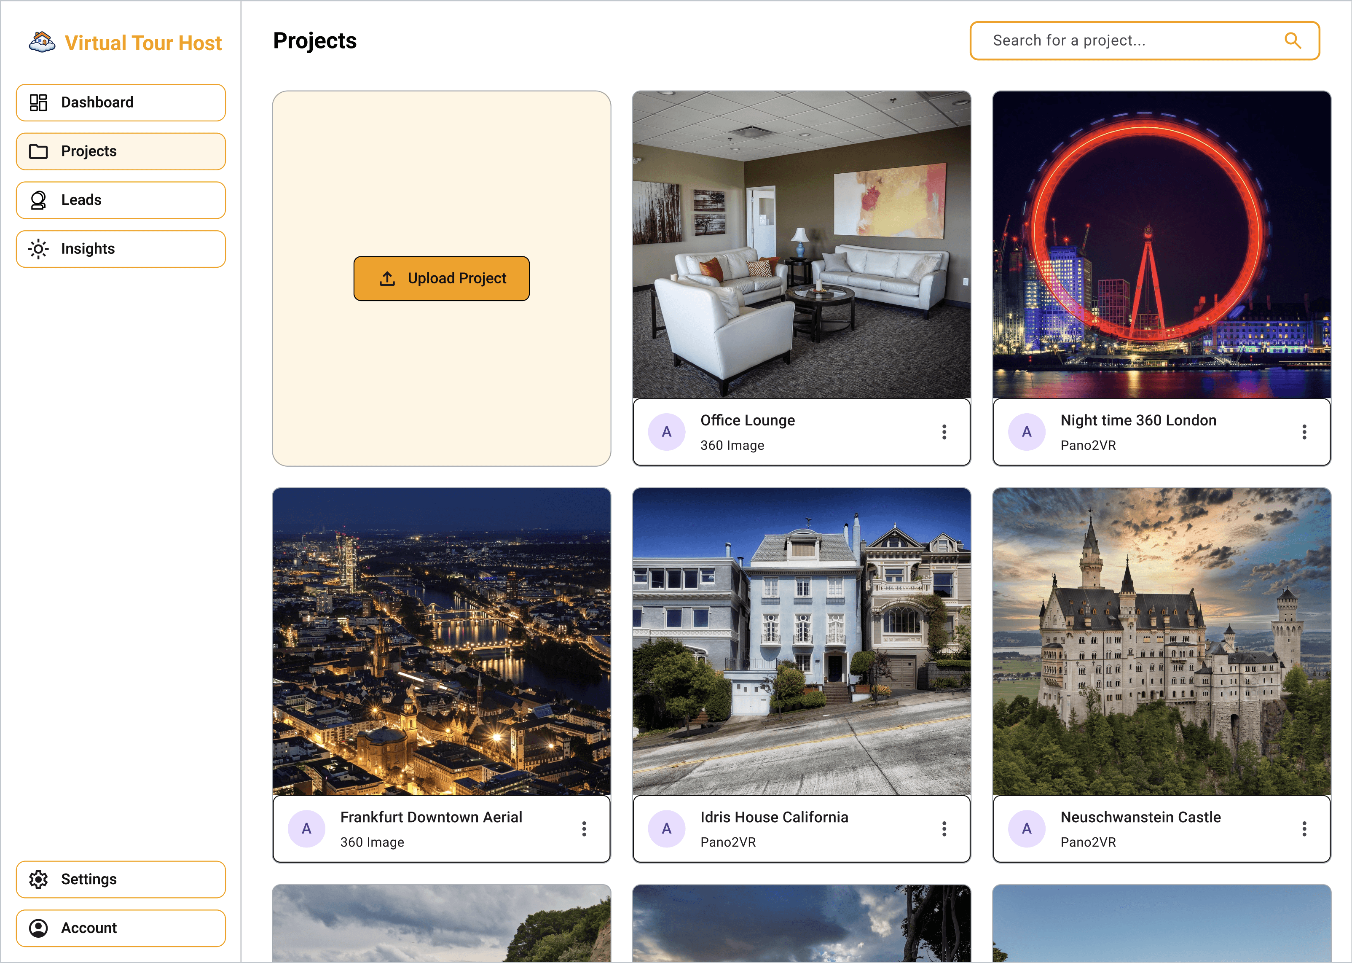Image resolution: width=1352 pixels, height=963 pixels.
Task: Click the magnifier search icon
Action: pos(1292,40)
